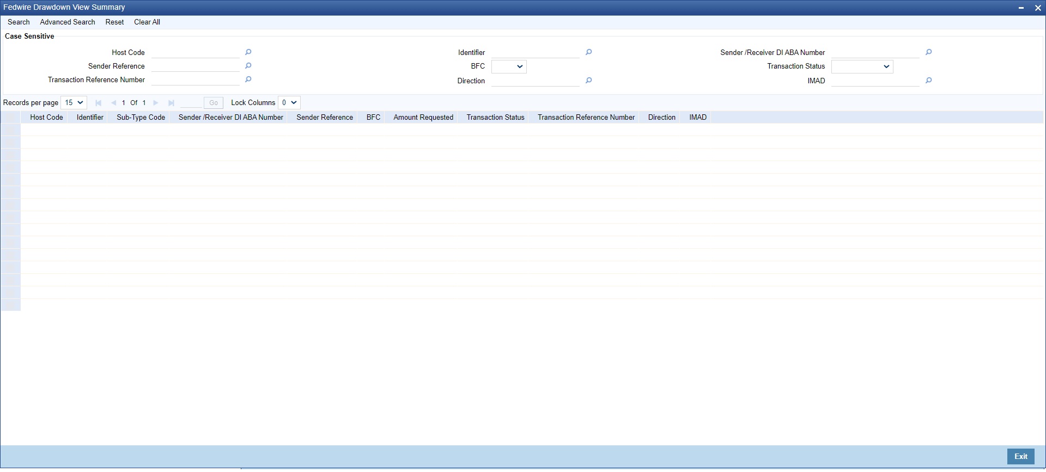Open lookup for IMAD field
Image resolution: width=1046 pixels, height=472 pixels.
pos(929,81)
